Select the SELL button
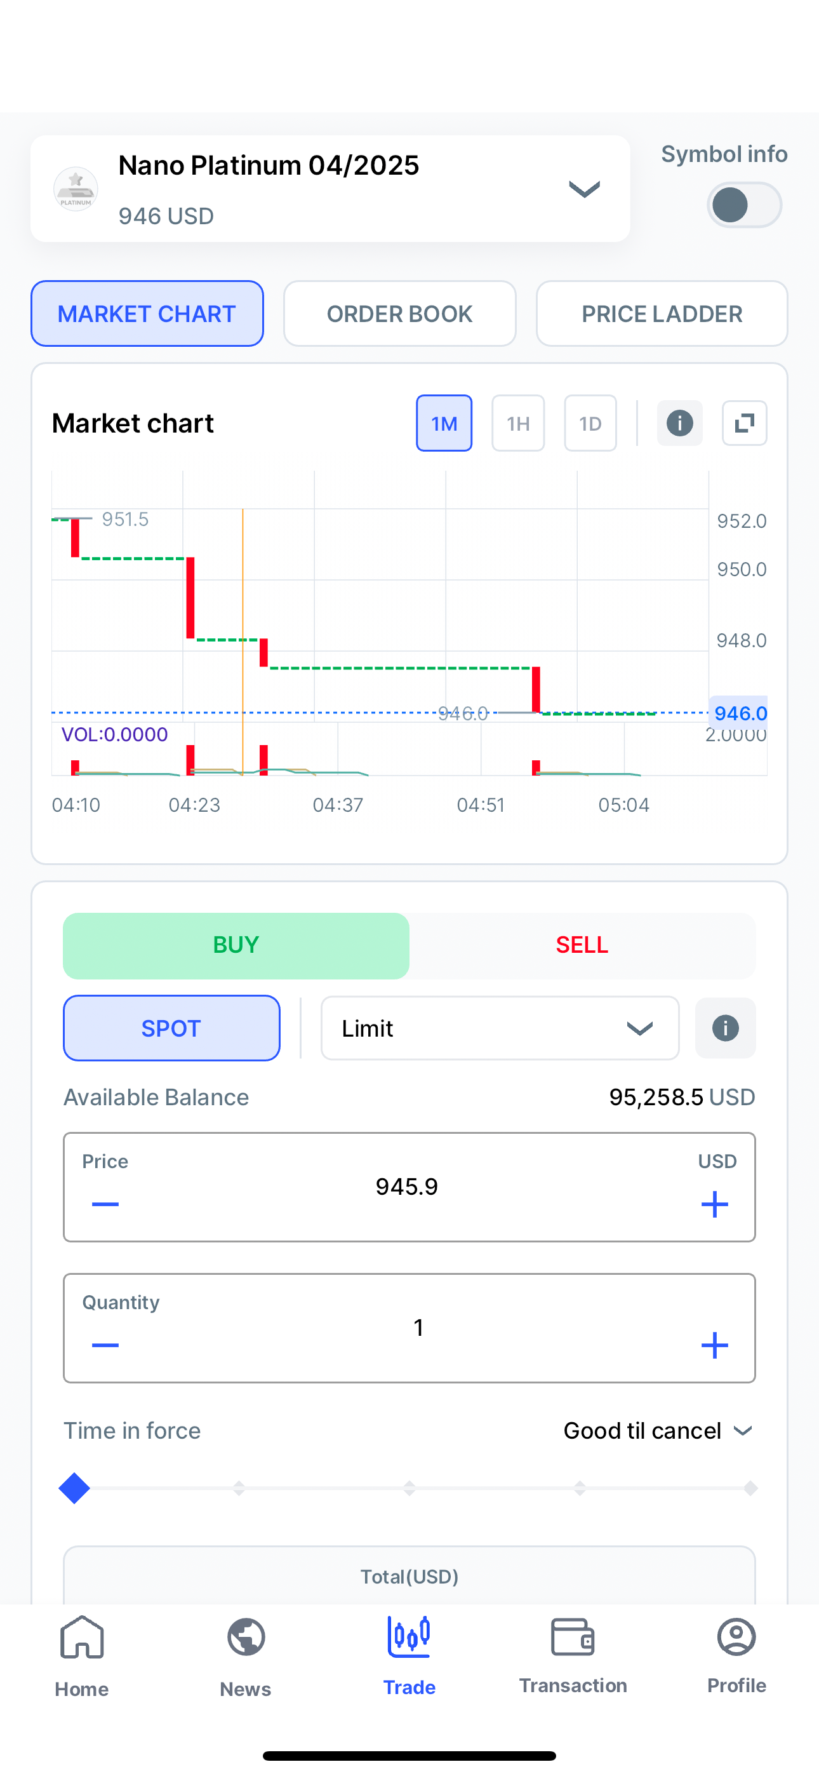This screenshot has width=819, height=1776. [x=582, y=945]
